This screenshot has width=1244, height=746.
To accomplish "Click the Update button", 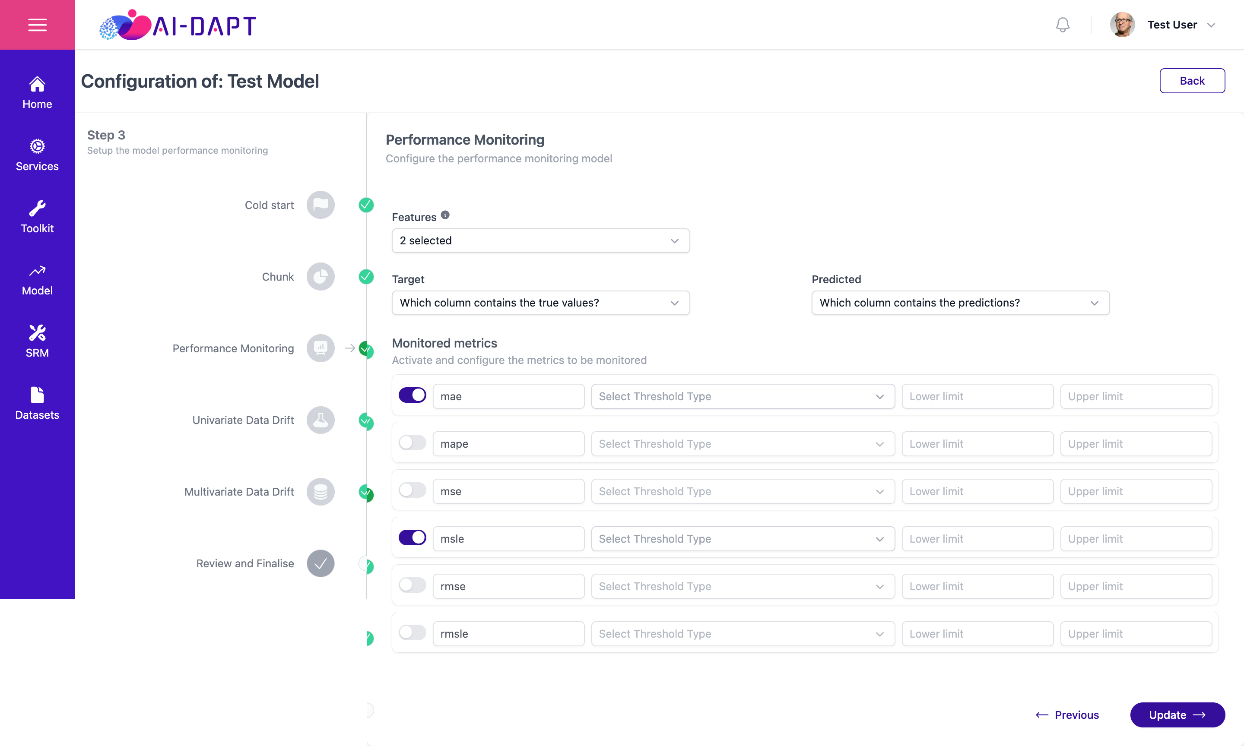I will pos(1177,715).
